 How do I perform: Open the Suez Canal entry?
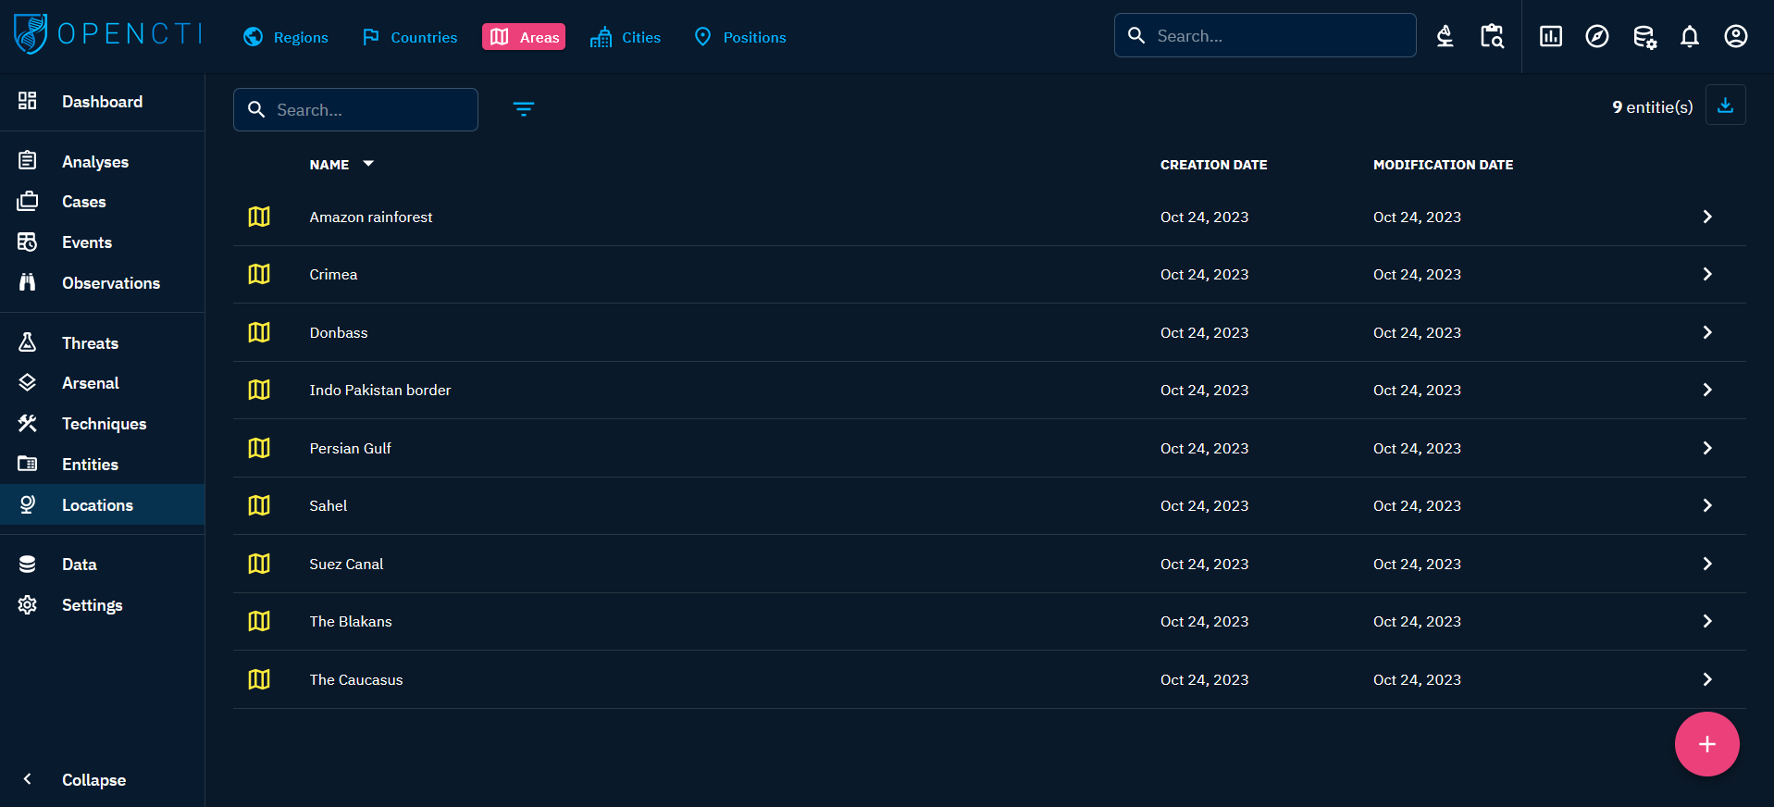346,564
